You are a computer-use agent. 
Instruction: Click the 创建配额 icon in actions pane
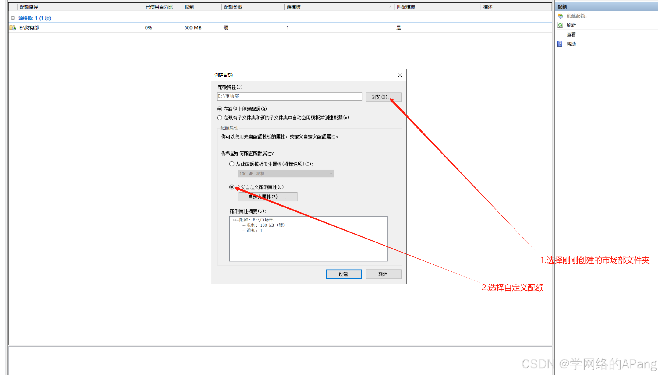pos(561,16)
